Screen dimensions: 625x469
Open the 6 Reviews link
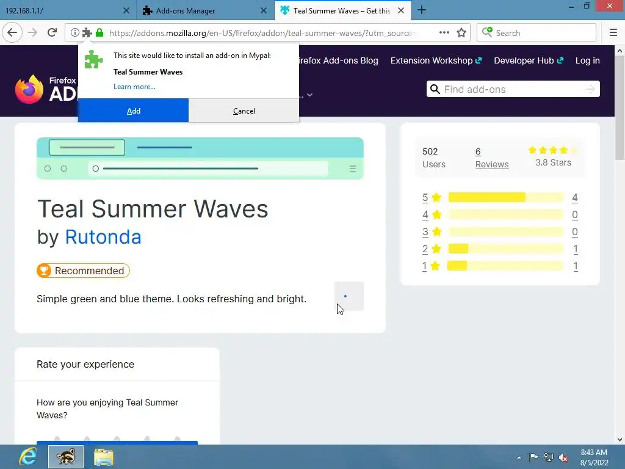pyautogui.click(x=492, y=158)
